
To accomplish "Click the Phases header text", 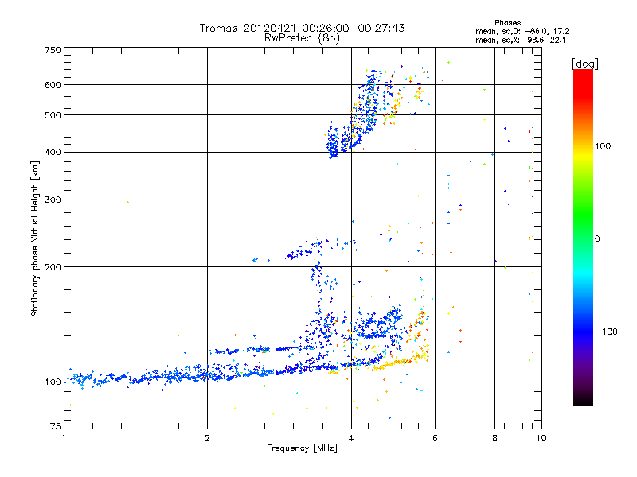I will pyautogui.click(x=507, y=23).
